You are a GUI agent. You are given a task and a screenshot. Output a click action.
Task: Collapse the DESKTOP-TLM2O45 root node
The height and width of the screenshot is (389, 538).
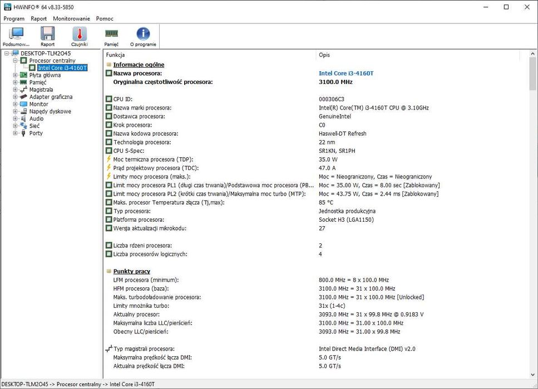7,53
